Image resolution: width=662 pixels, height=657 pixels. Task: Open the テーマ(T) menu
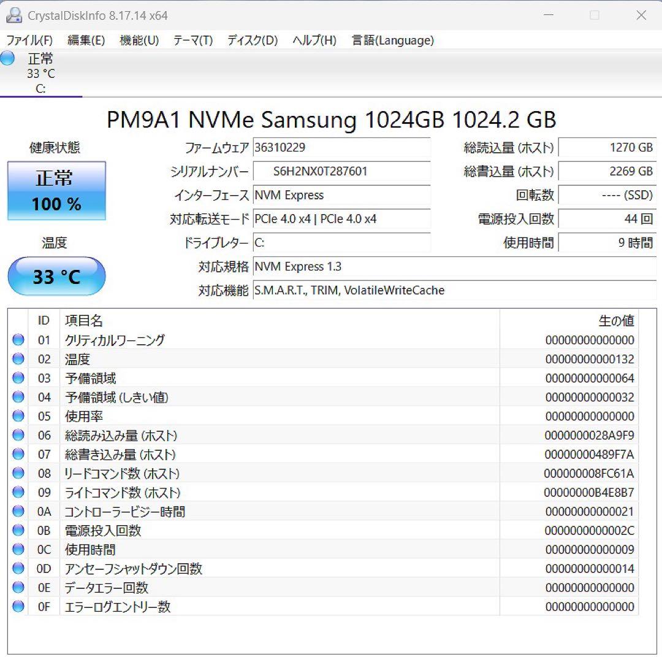click(x=192, y=40)
